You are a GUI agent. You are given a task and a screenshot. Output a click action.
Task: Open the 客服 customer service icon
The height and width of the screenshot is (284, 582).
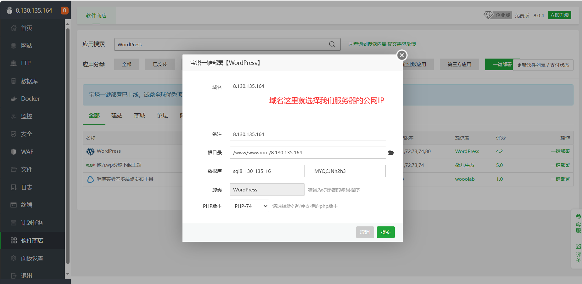point(578,217)
